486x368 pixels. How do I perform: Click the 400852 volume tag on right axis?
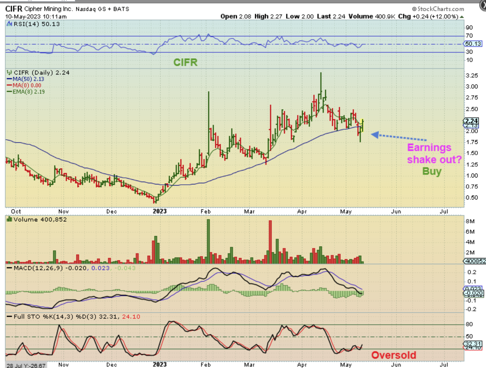tap(475, 261)
